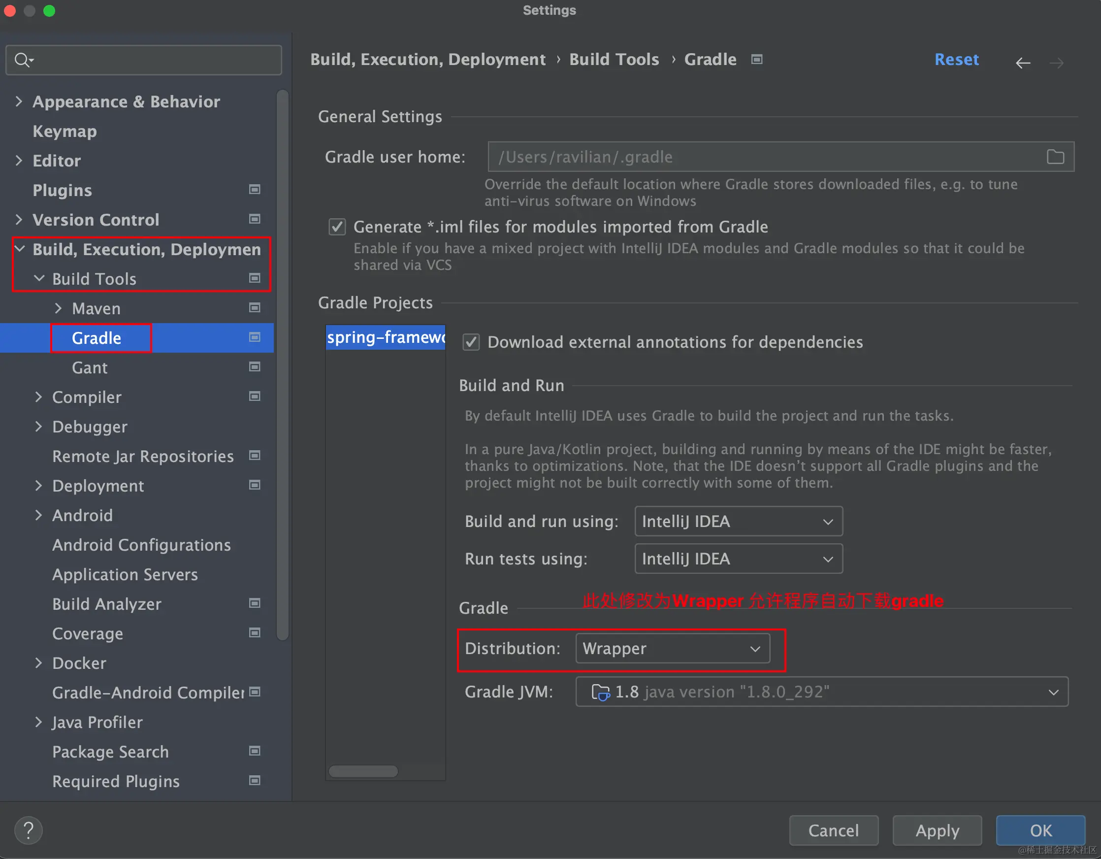
Task: Uncheck Download external annotations for dependencies
Action: 471,342
